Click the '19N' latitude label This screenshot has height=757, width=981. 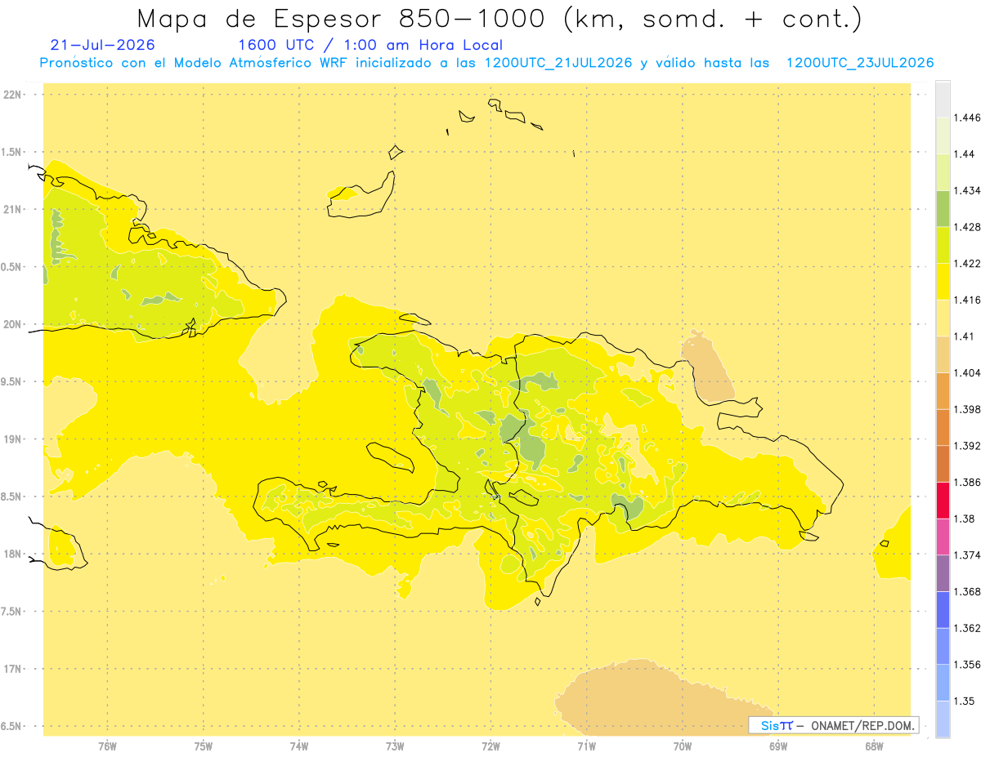[x=13, y=439]
